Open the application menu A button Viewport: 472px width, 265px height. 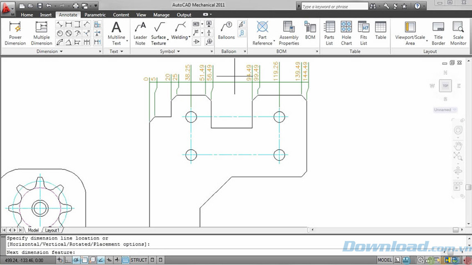[x=8, y=8]
